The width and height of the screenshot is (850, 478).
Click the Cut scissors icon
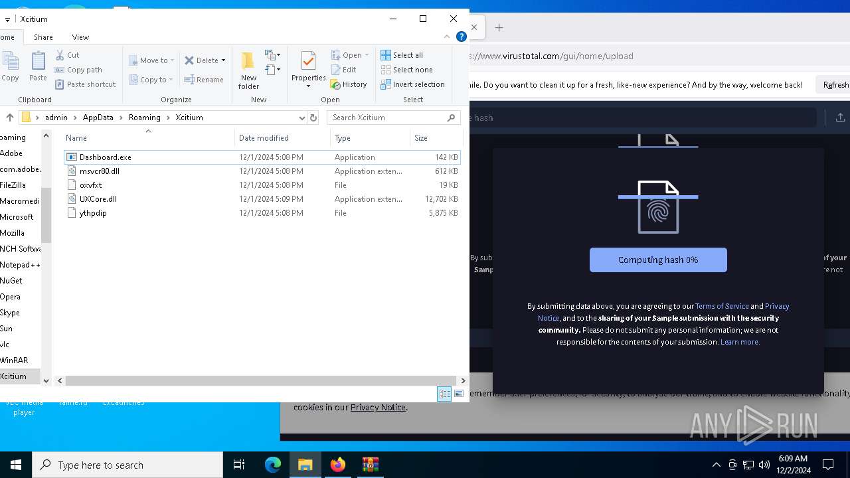click(x=60, y=55)
